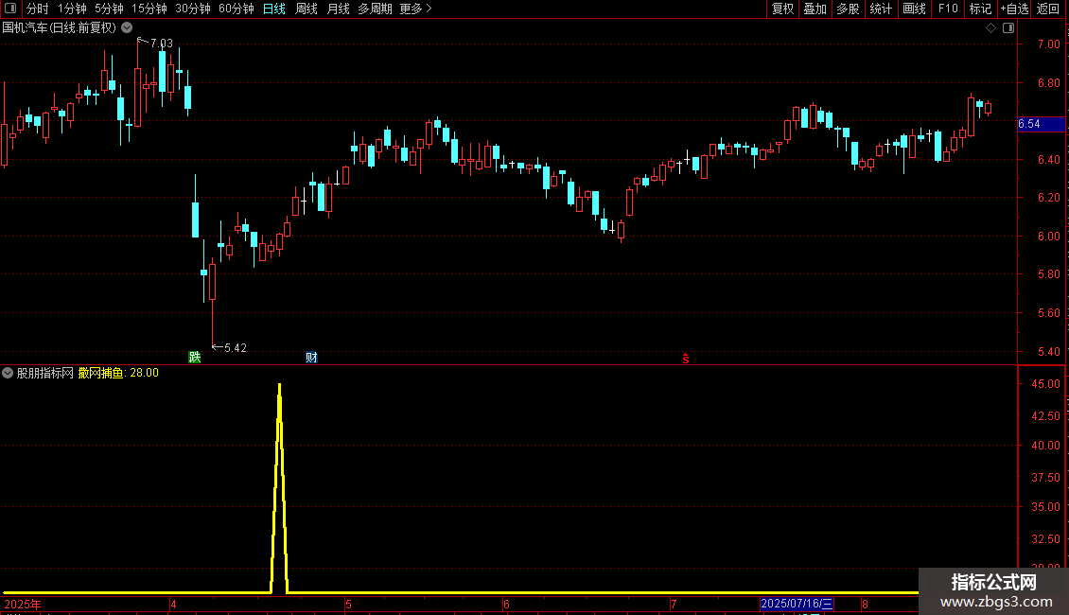Expand dropdown beside 股朋指标网 indicator name
The height and width of the screenshot is (615, 1069).
8,373
